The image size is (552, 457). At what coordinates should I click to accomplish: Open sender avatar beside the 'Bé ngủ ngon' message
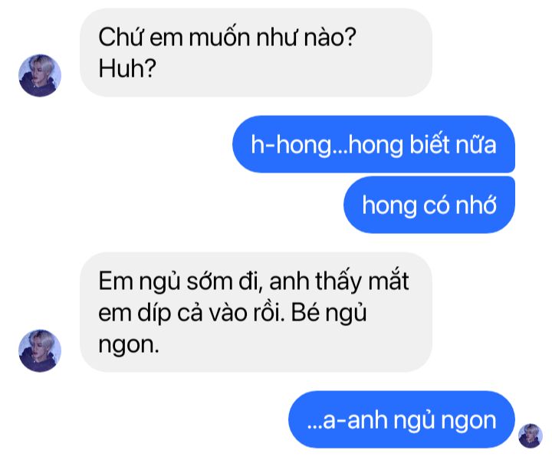[x=40, y=350]
